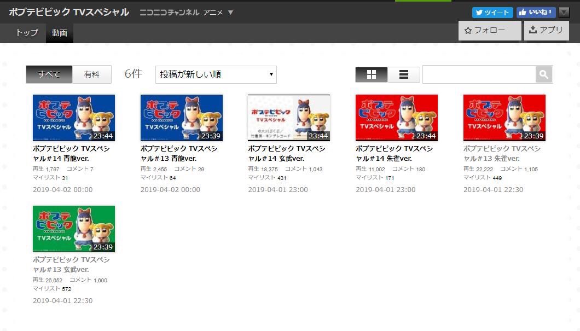580x331 pixels.
Task: Expand the ニコニコチャンネル アニメ dropdown triangle
Action: point(230,13)
